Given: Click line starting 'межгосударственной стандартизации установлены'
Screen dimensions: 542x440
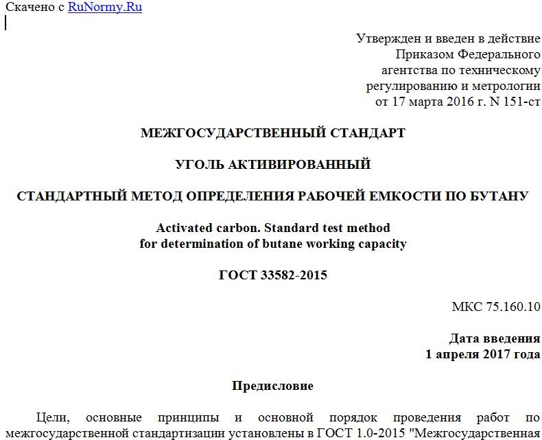Looking at the screenshot, I should pyautogui.click(x=273, y=433).
